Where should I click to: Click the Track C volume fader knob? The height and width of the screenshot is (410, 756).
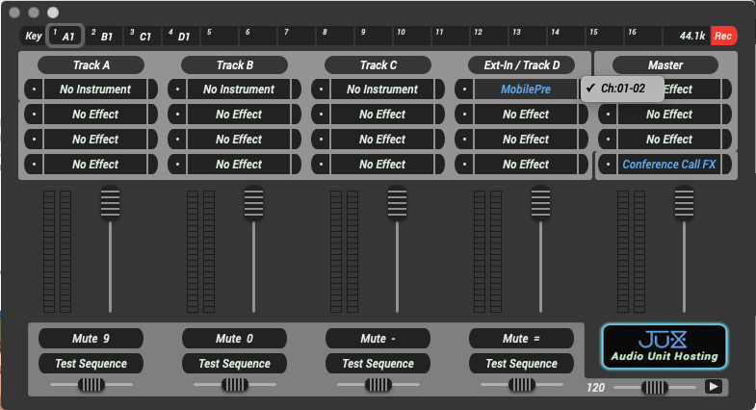pyautogui.click(x=397, y=203)
